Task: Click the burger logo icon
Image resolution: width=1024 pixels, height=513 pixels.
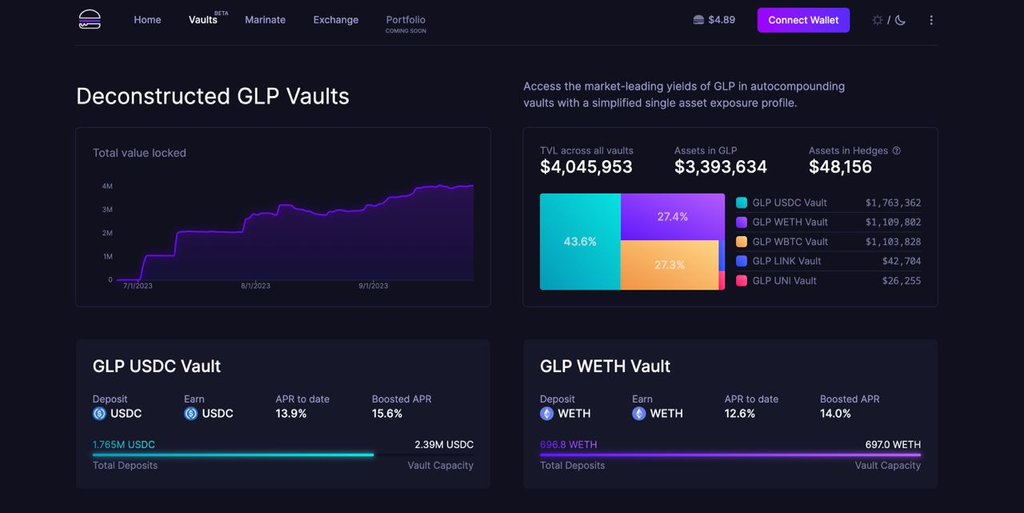Action: coord(90,20)
